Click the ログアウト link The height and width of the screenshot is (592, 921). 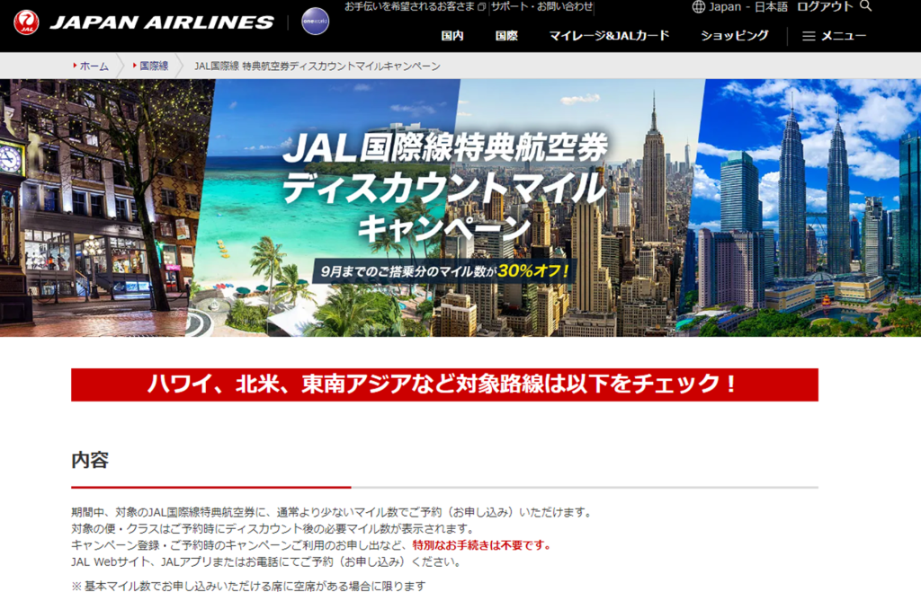click(x=825, y=7)
